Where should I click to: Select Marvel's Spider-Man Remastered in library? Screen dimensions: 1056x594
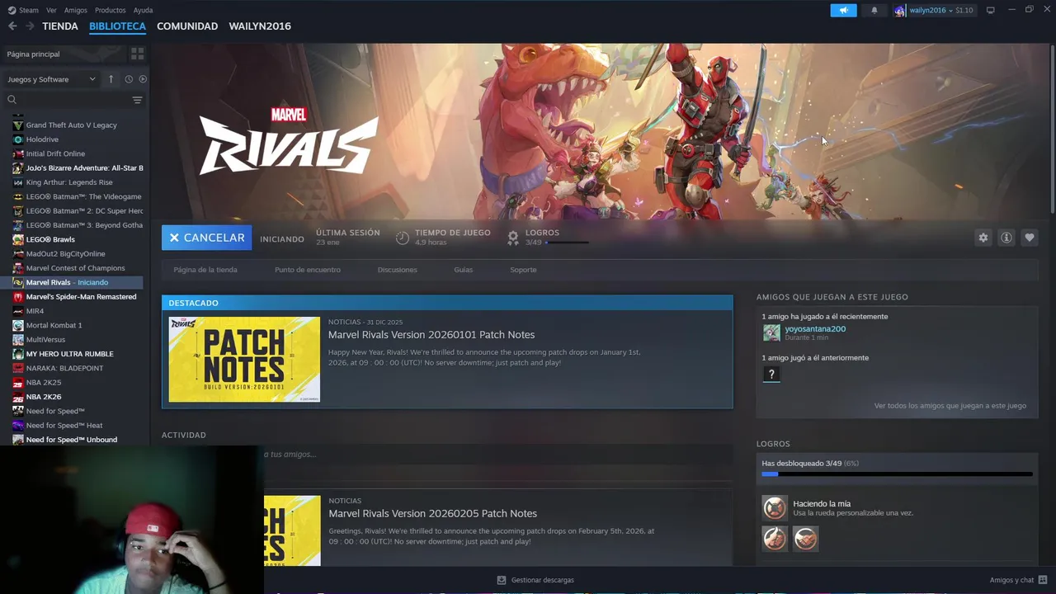[x=81, y=297]
